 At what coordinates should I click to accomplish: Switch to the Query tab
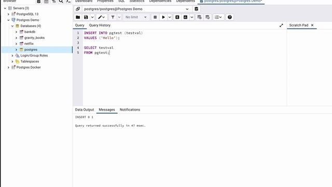[79, 25]
